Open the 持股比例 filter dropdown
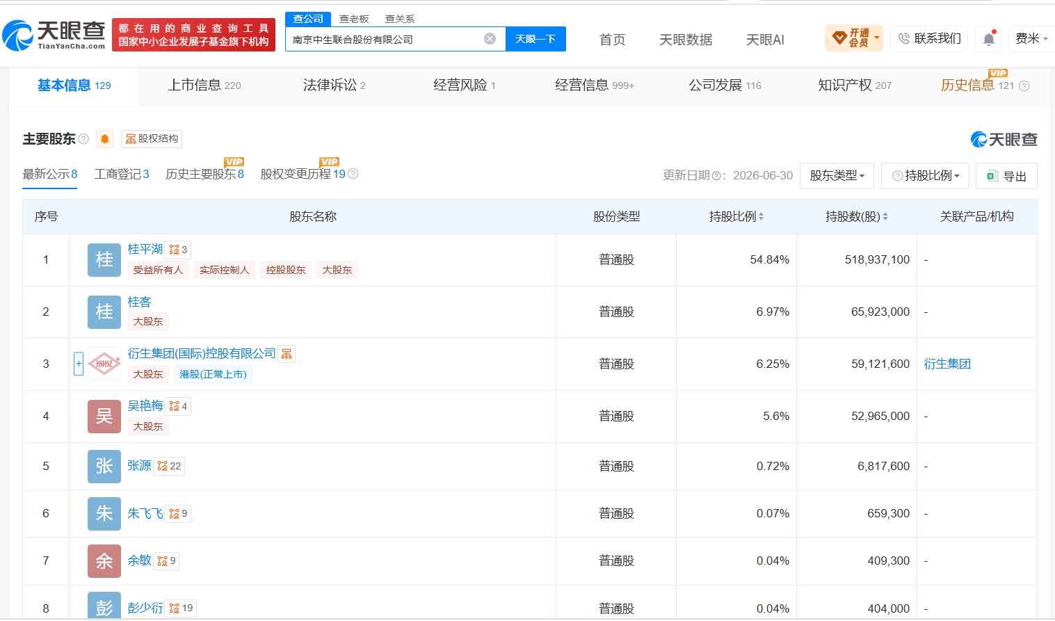The image size is (1055, 621). pos(926,176)
